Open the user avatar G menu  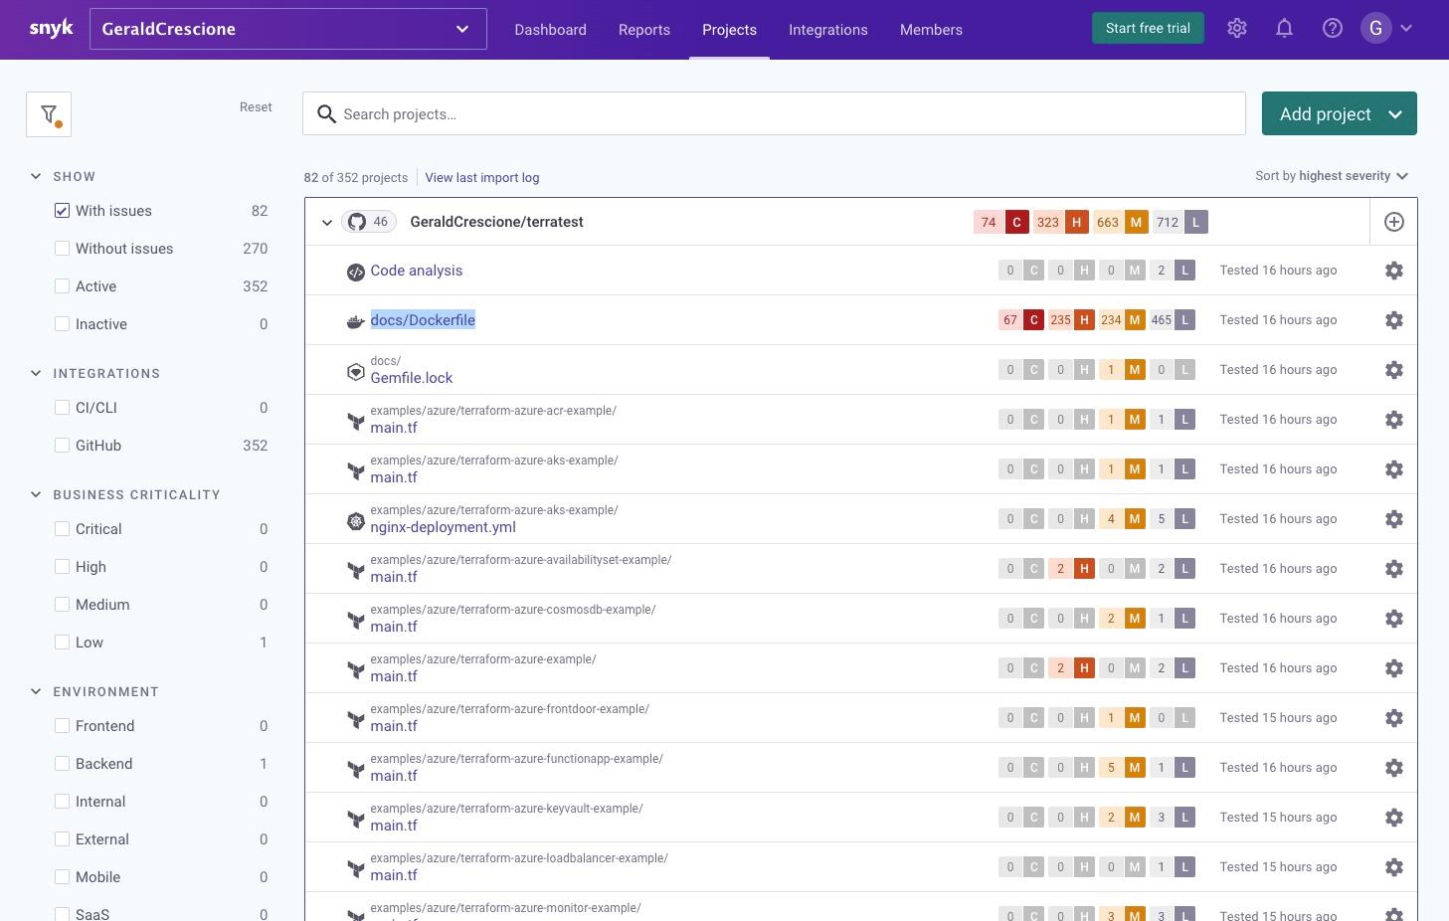(x=1376, y=29)
